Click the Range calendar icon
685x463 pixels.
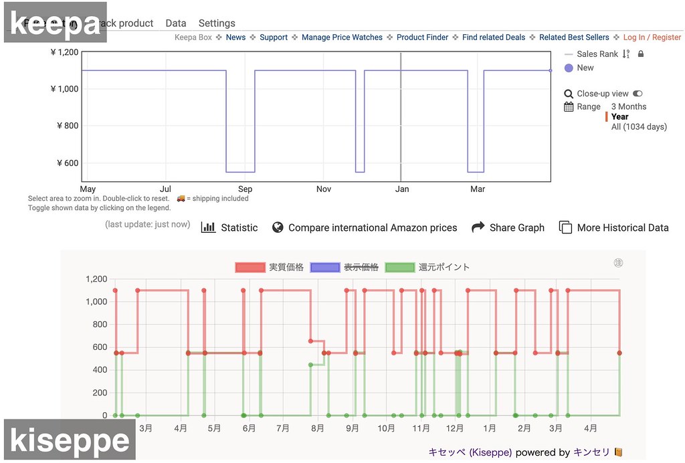coord(569,106)
